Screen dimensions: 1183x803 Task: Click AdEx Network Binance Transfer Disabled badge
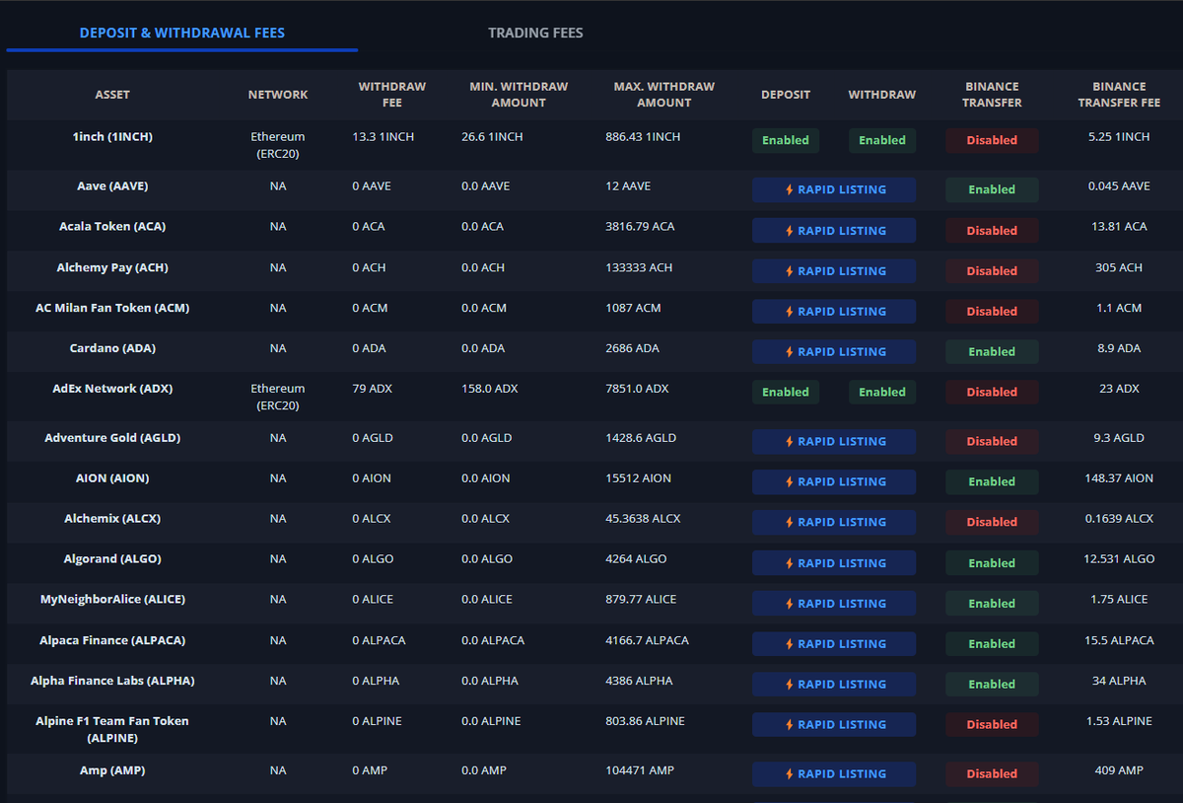[992, 392]
